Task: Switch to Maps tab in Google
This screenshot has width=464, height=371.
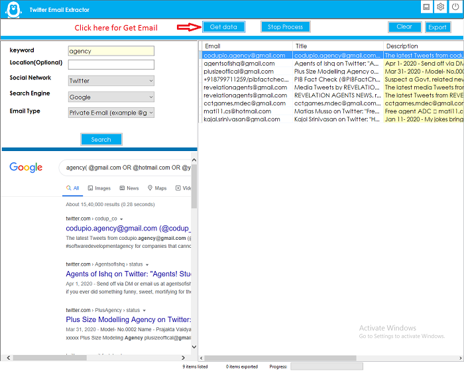Action: tap(157, 188)
